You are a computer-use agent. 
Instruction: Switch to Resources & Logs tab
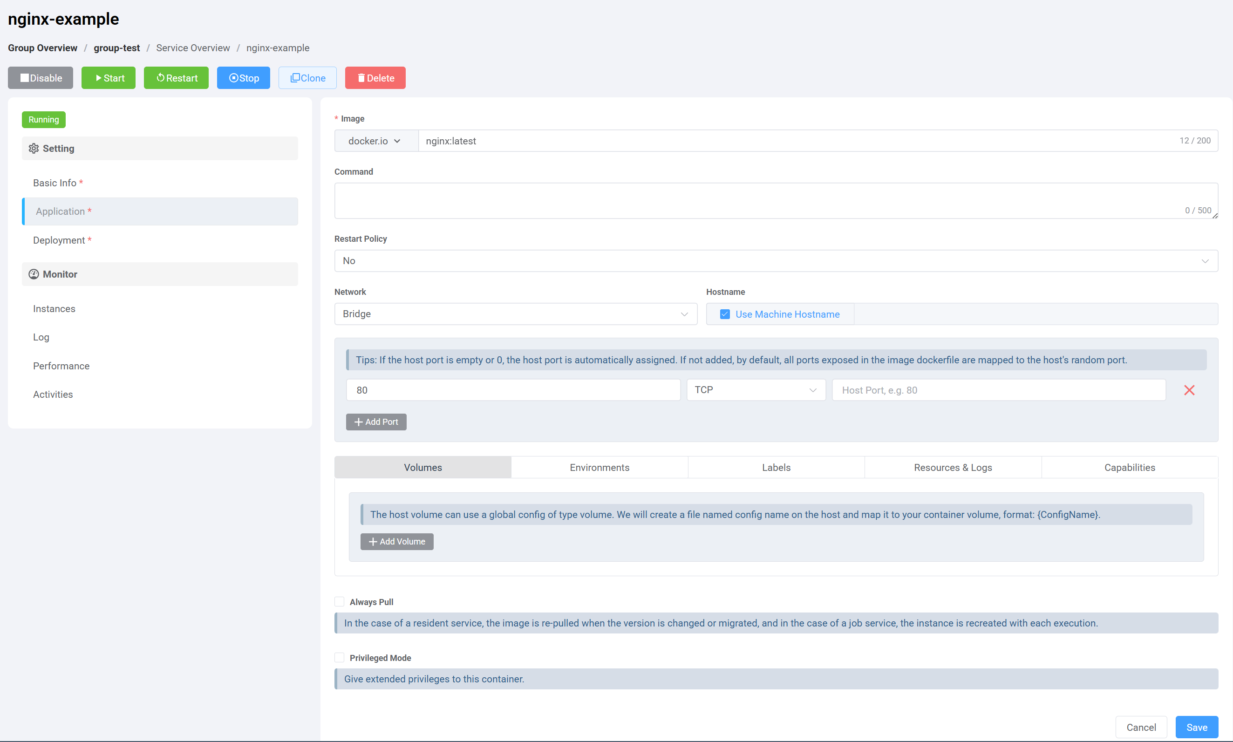tap(953, 468)
